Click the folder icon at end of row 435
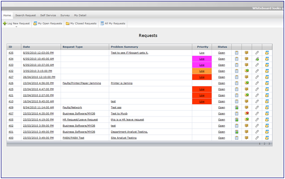This screenshot has height=179, width=285. click(267, 53)
